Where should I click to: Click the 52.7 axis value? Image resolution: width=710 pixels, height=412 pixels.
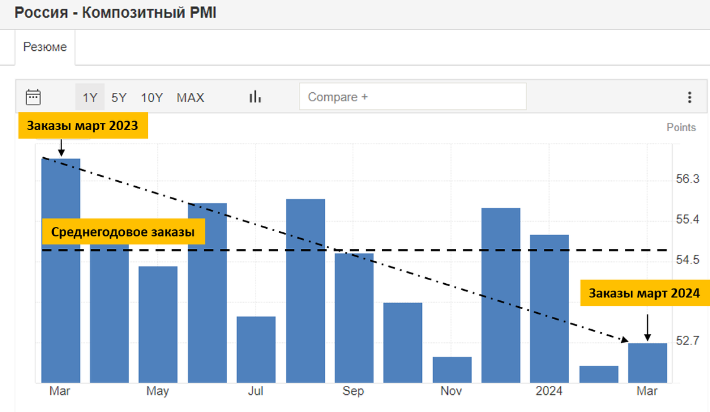pos(688,342)
